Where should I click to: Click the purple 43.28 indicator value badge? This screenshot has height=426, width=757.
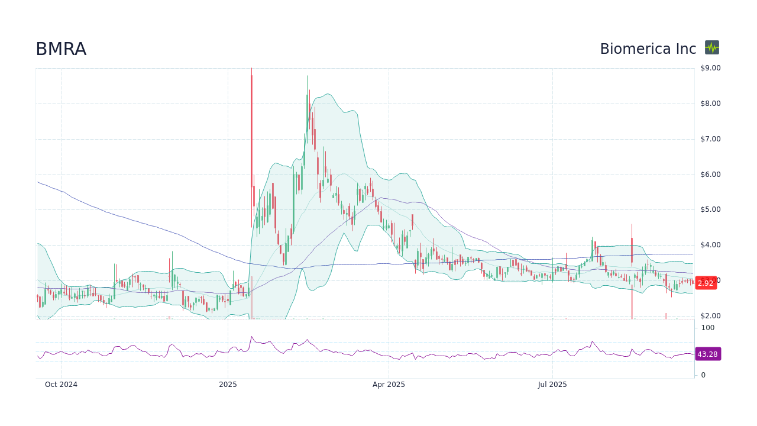point(707,354)
